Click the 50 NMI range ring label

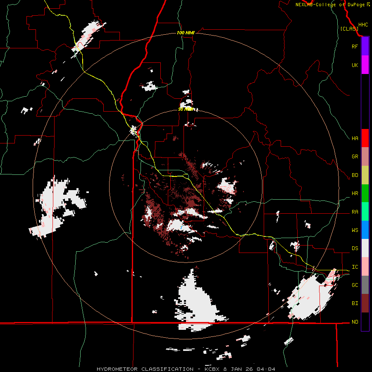[x=186, y=109]
